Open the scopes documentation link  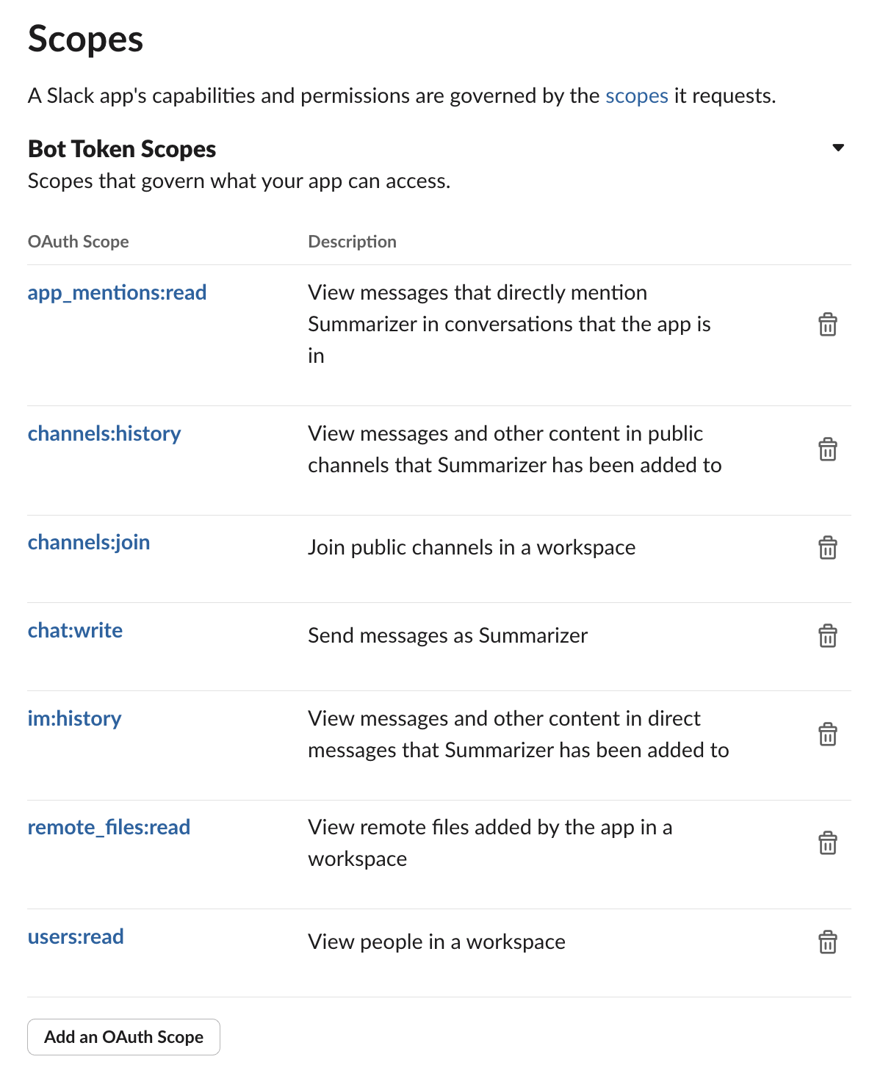[x=636, y=96]
